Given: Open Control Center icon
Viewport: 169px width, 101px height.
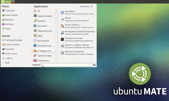Looking at the screenshot, I should pyautogui.click(x=3, y=45).
